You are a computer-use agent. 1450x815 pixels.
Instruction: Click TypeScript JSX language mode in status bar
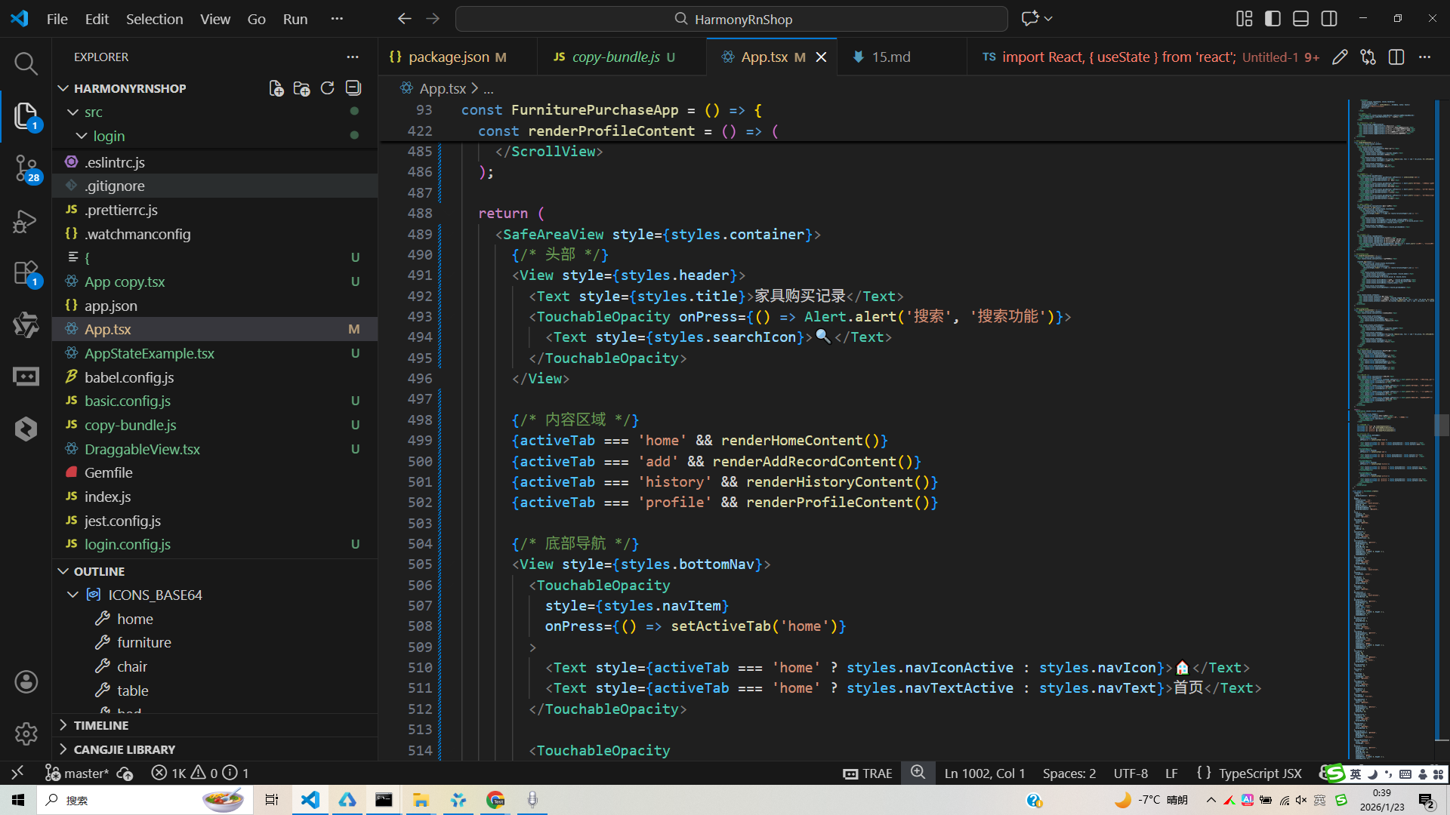pos(1260,773)
